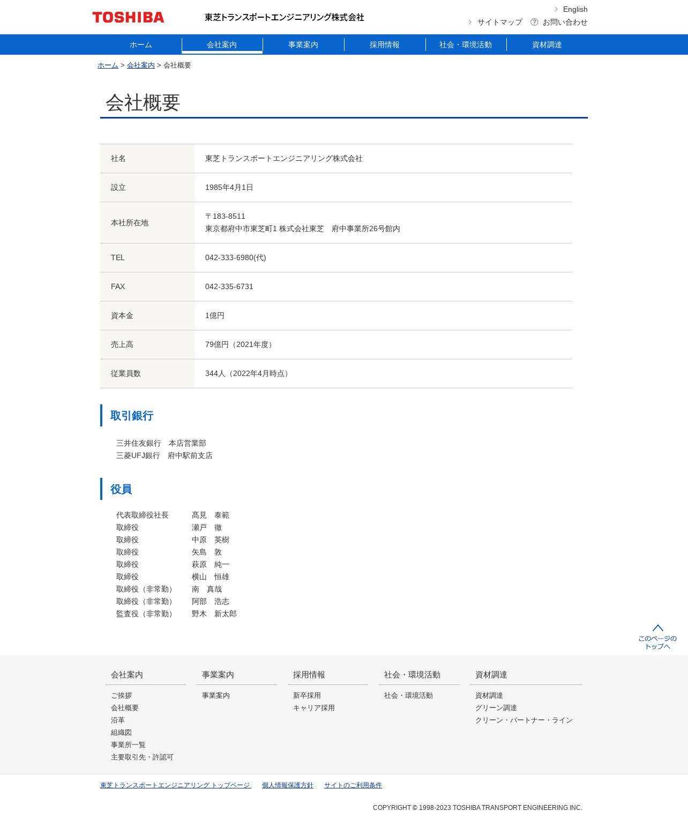Click the このページのトップへ link text
This screenshot has height=819, width=688.
(657, 642)
